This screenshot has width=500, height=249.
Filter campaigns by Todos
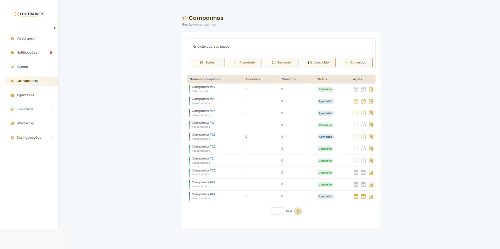[207, 62]
